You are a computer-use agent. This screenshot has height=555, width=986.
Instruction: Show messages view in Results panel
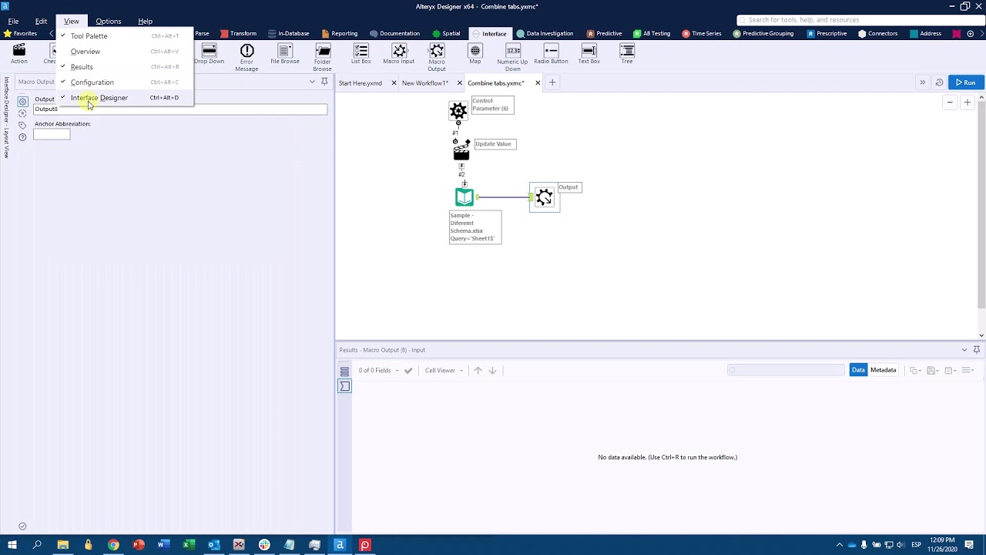344,372
